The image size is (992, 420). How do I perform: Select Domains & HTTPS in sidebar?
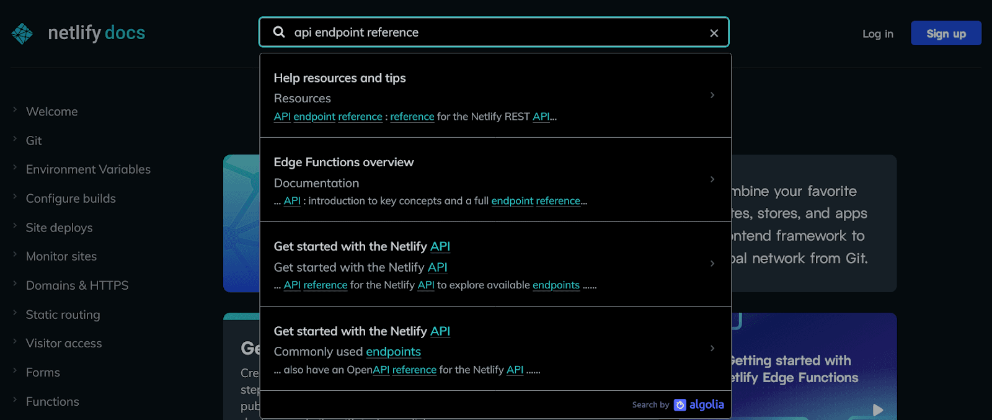click(77, 285)
